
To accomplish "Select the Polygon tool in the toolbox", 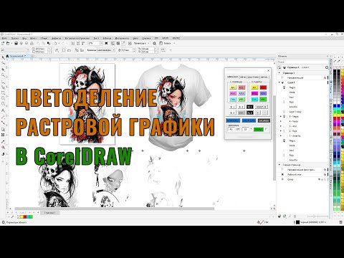I will point(3,104).
